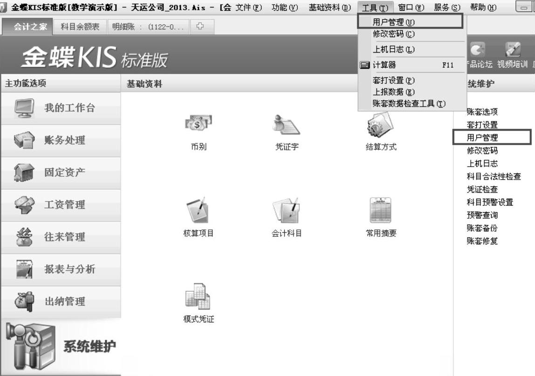Open 账套修复 link

coord(482,241)
